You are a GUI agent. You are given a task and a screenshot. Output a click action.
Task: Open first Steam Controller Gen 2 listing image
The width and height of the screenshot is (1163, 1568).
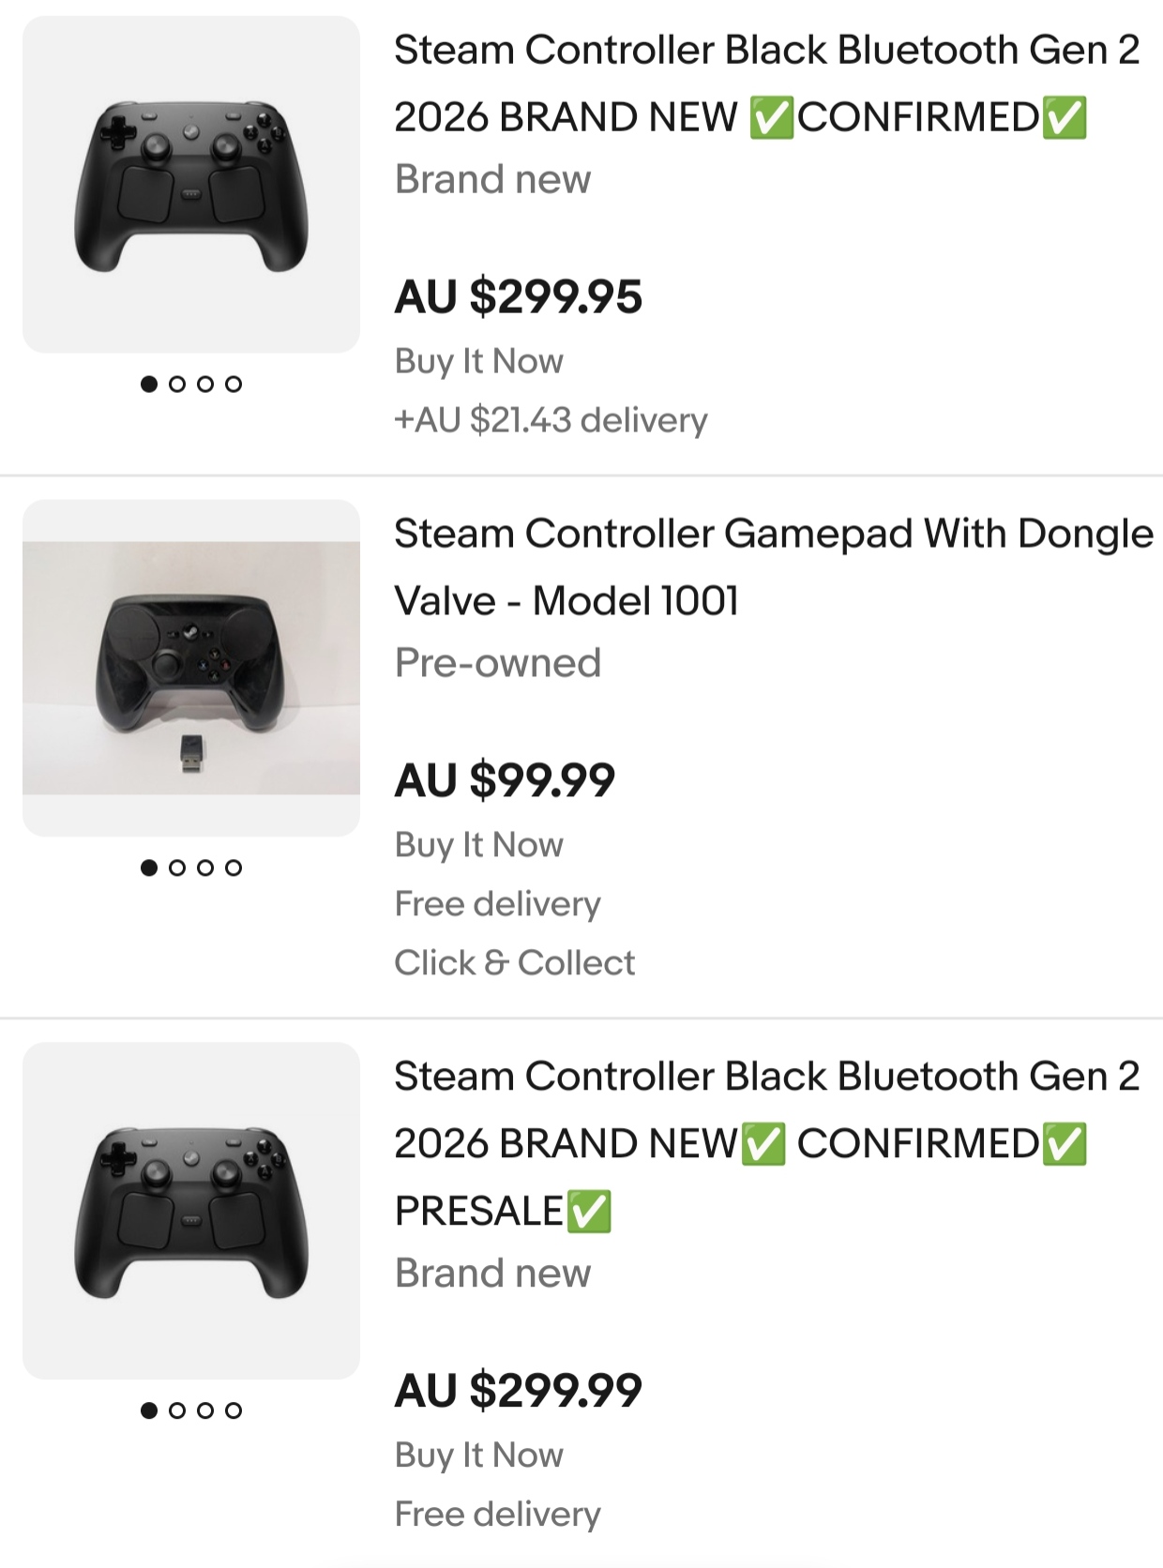[x=191, y=185]
